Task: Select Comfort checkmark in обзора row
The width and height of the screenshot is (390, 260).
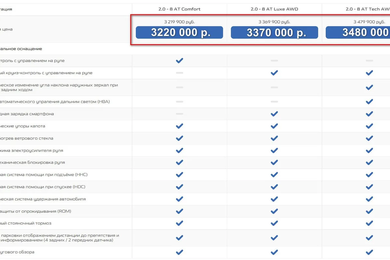Action: click(x=179, y=252)
